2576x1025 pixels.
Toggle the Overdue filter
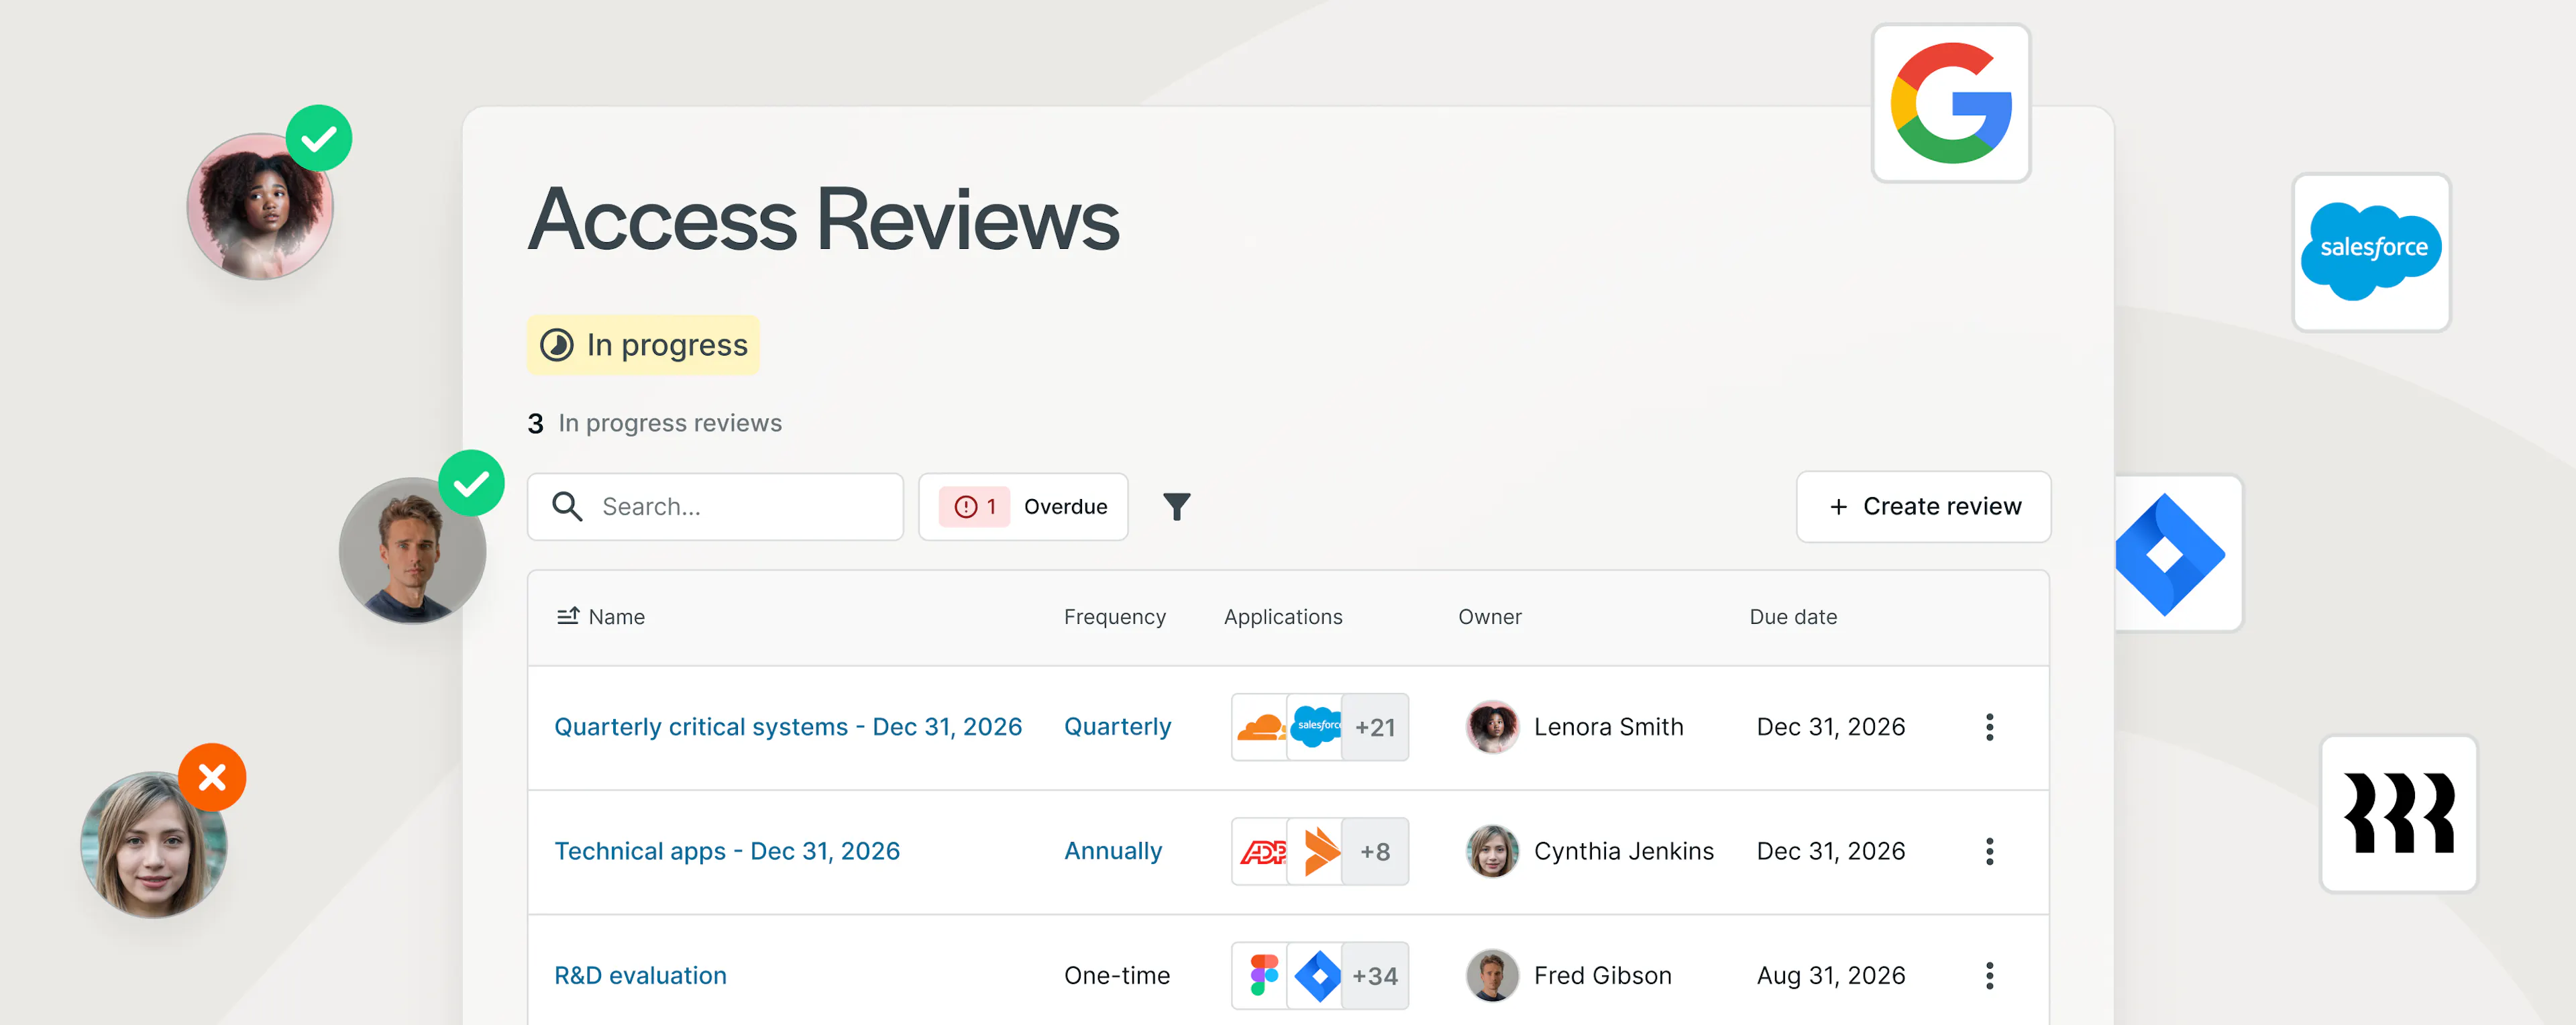coord(1023,507)
